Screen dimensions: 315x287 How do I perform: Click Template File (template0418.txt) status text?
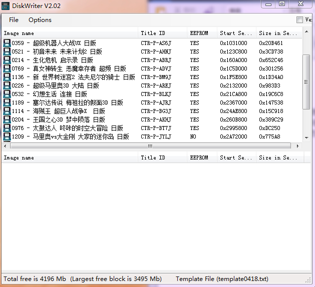(x=222, y=279)
